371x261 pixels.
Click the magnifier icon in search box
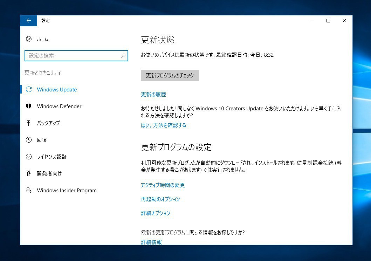[x=123, y=56]
